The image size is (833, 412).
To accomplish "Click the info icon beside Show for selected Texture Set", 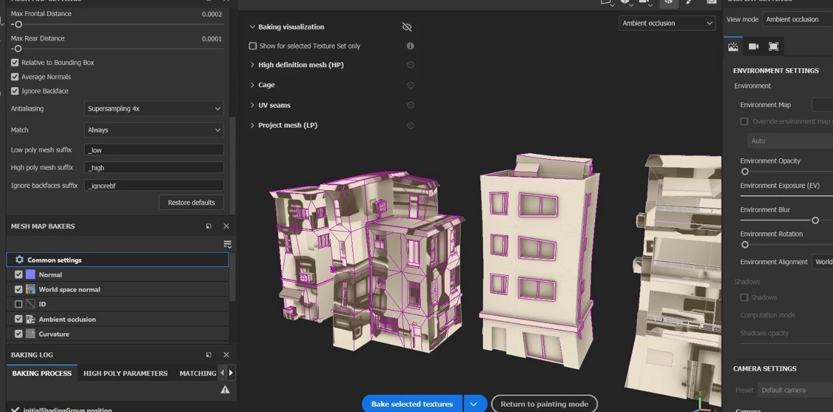I will coord(410,46).
